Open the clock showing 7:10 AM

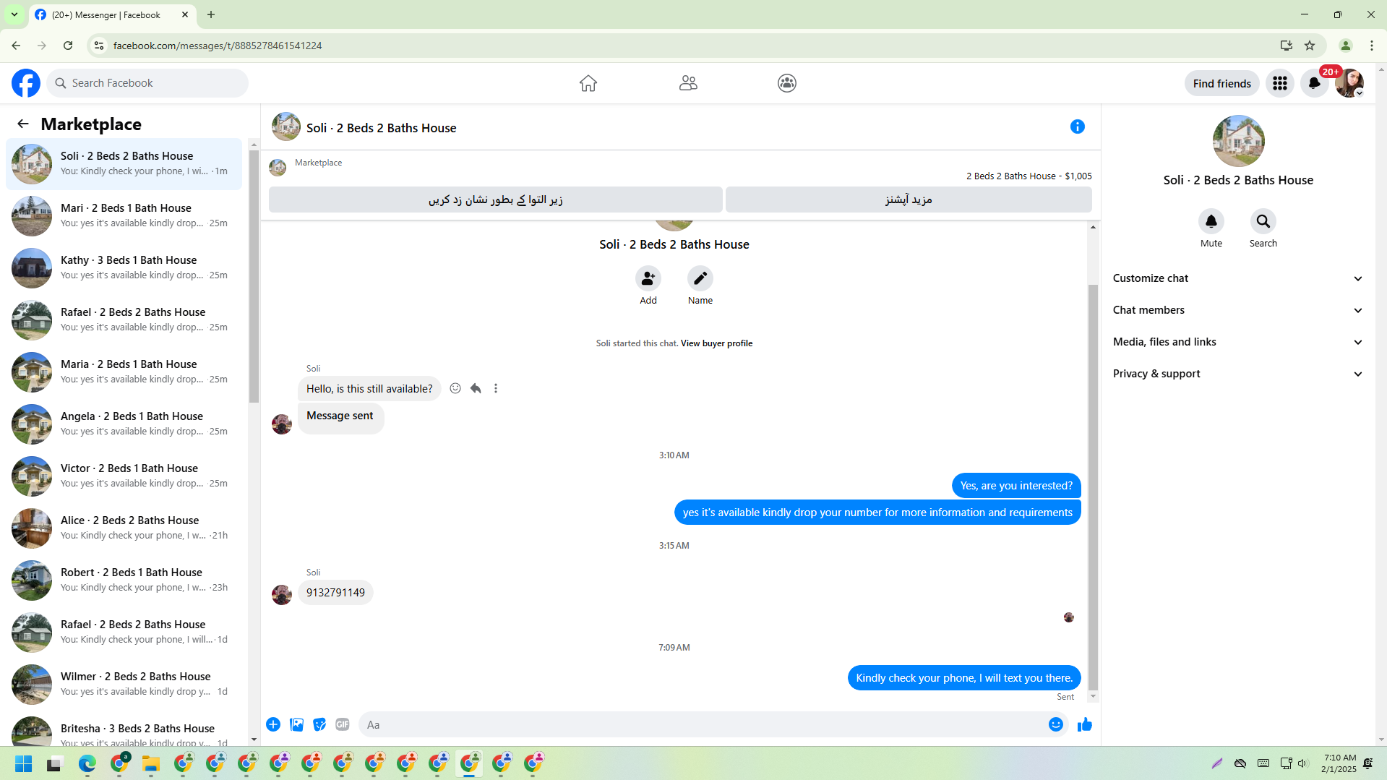(1339, 763)
